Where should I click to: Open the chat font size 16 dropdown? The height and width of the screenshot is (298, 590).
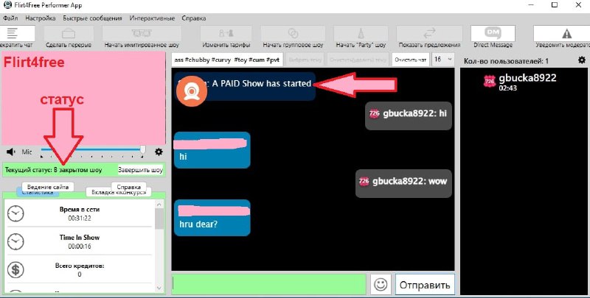tap(443, 60)
